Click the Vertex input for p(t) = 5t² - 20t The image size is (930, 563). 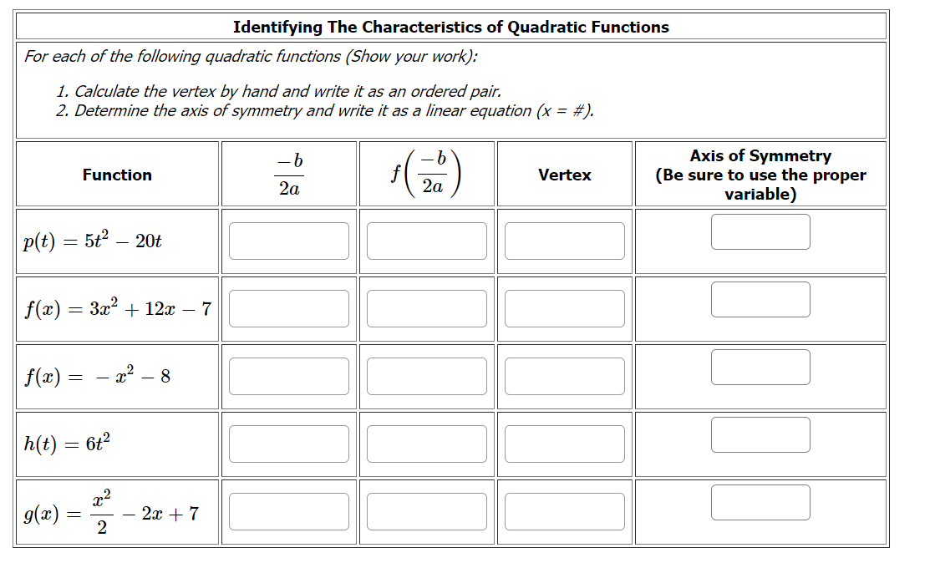tap(564, 241)
